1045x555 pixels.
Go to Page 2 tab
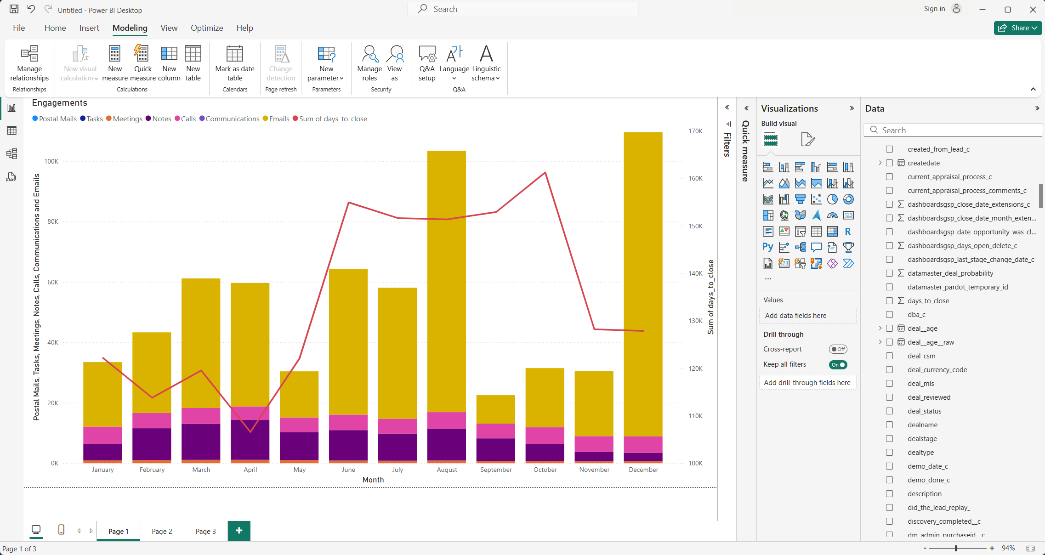[162, 531]
